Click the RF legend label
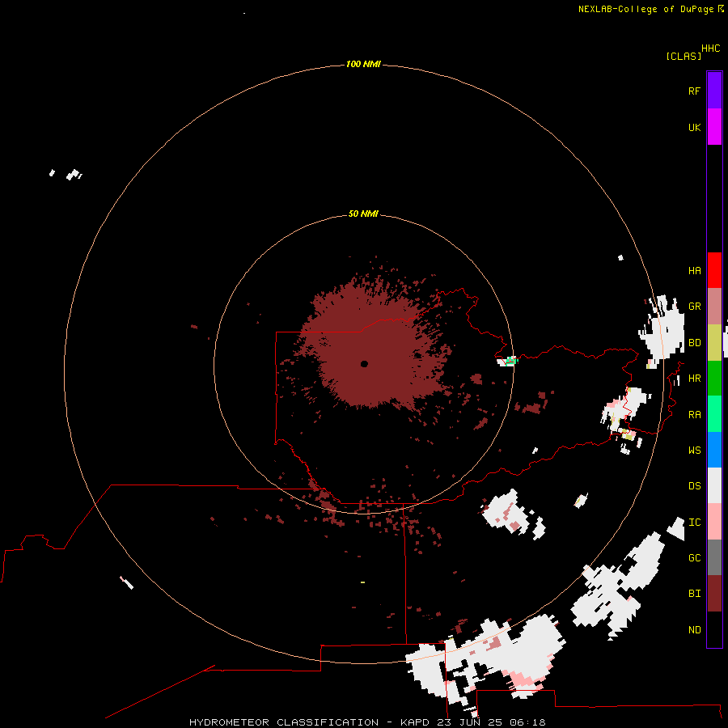The image size is (728, 728). tap(694, 91)
